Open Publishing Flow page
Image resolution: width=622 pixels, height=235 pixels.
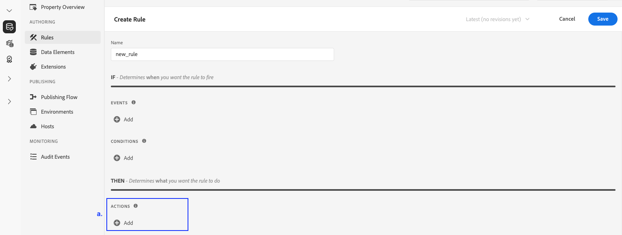click(x=59, y=97)
